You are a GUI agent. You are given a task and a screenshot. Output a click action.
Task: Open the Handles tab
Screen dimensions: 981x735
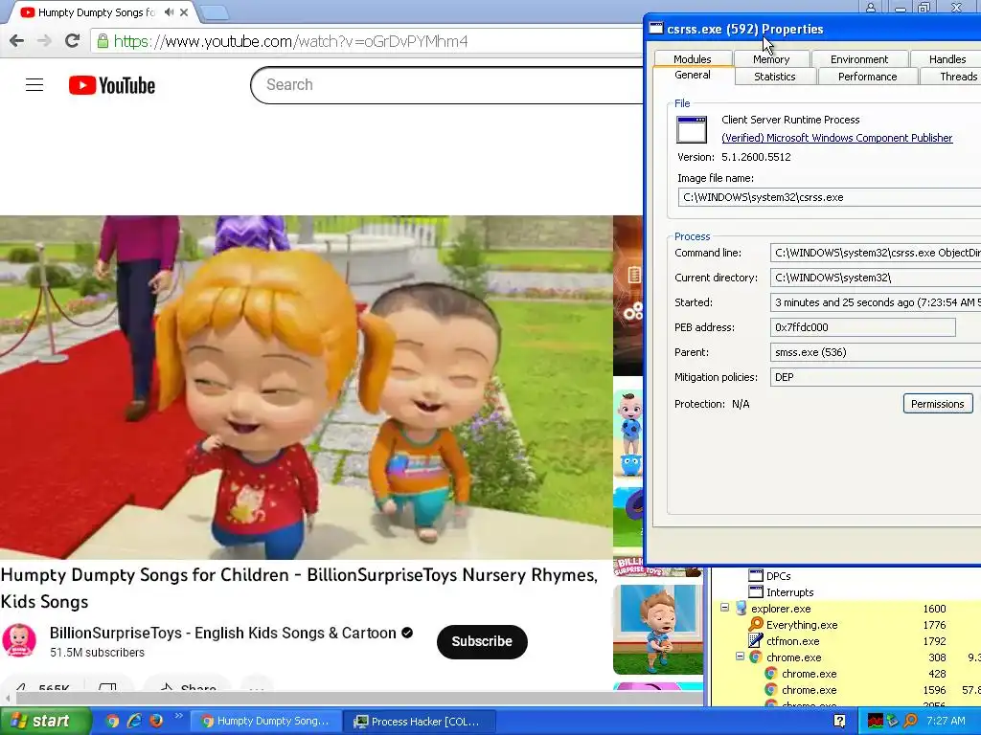(x=947, y=59)
